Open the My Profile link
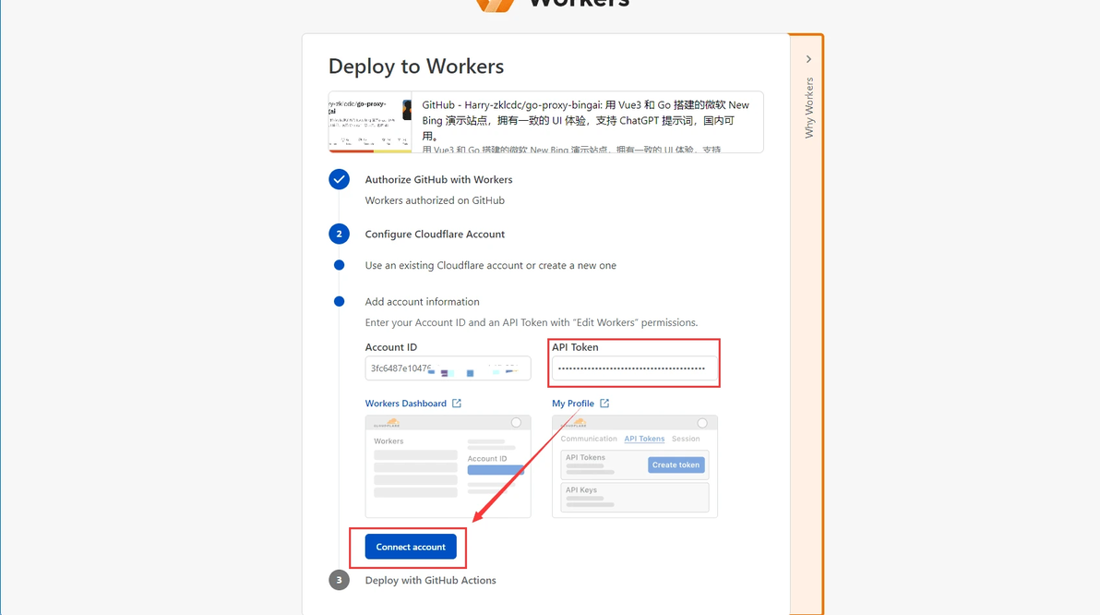The height and width of the screenshot is (615, 1100). pos(572,403)
